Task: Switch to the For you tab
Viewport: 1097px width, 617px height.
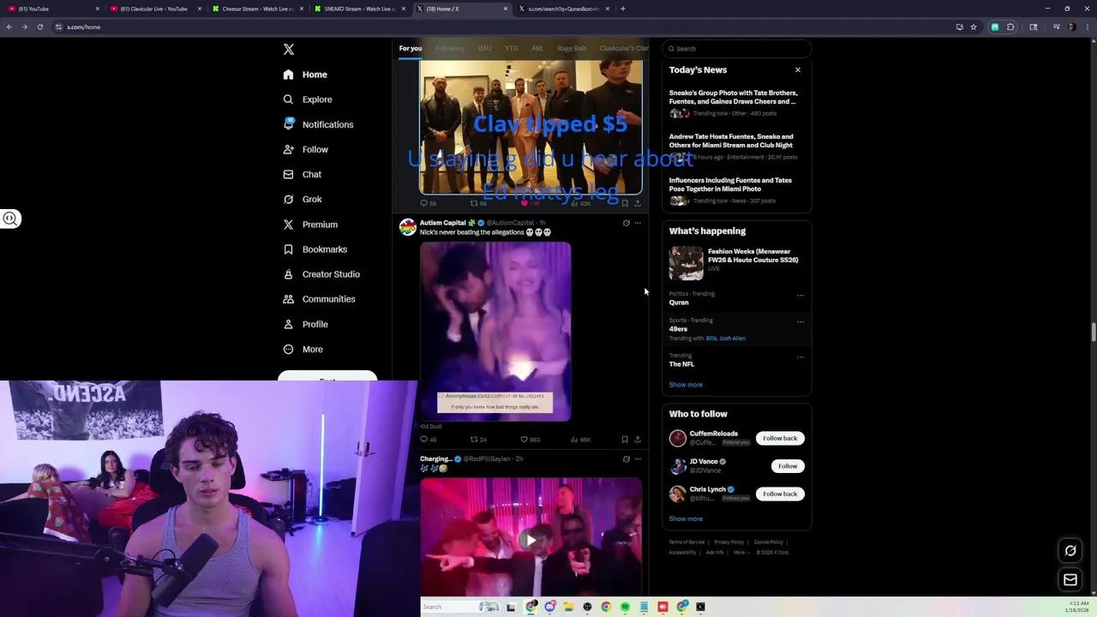Action: coord(411,49)
